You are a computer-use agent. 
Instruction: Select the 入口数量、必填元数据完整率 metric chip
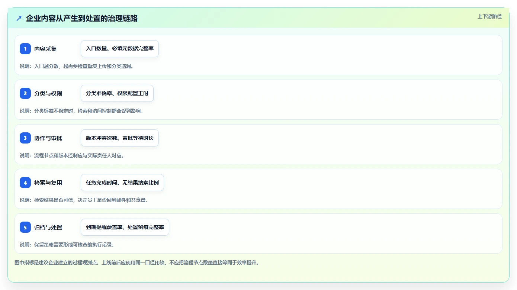(x=120, y=49)
